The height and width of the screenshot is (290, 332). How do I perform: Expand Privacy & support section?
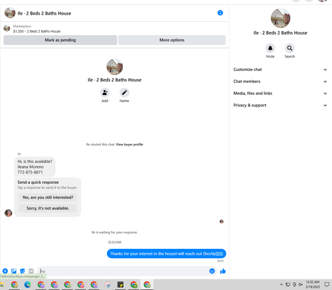pos(280,106)
